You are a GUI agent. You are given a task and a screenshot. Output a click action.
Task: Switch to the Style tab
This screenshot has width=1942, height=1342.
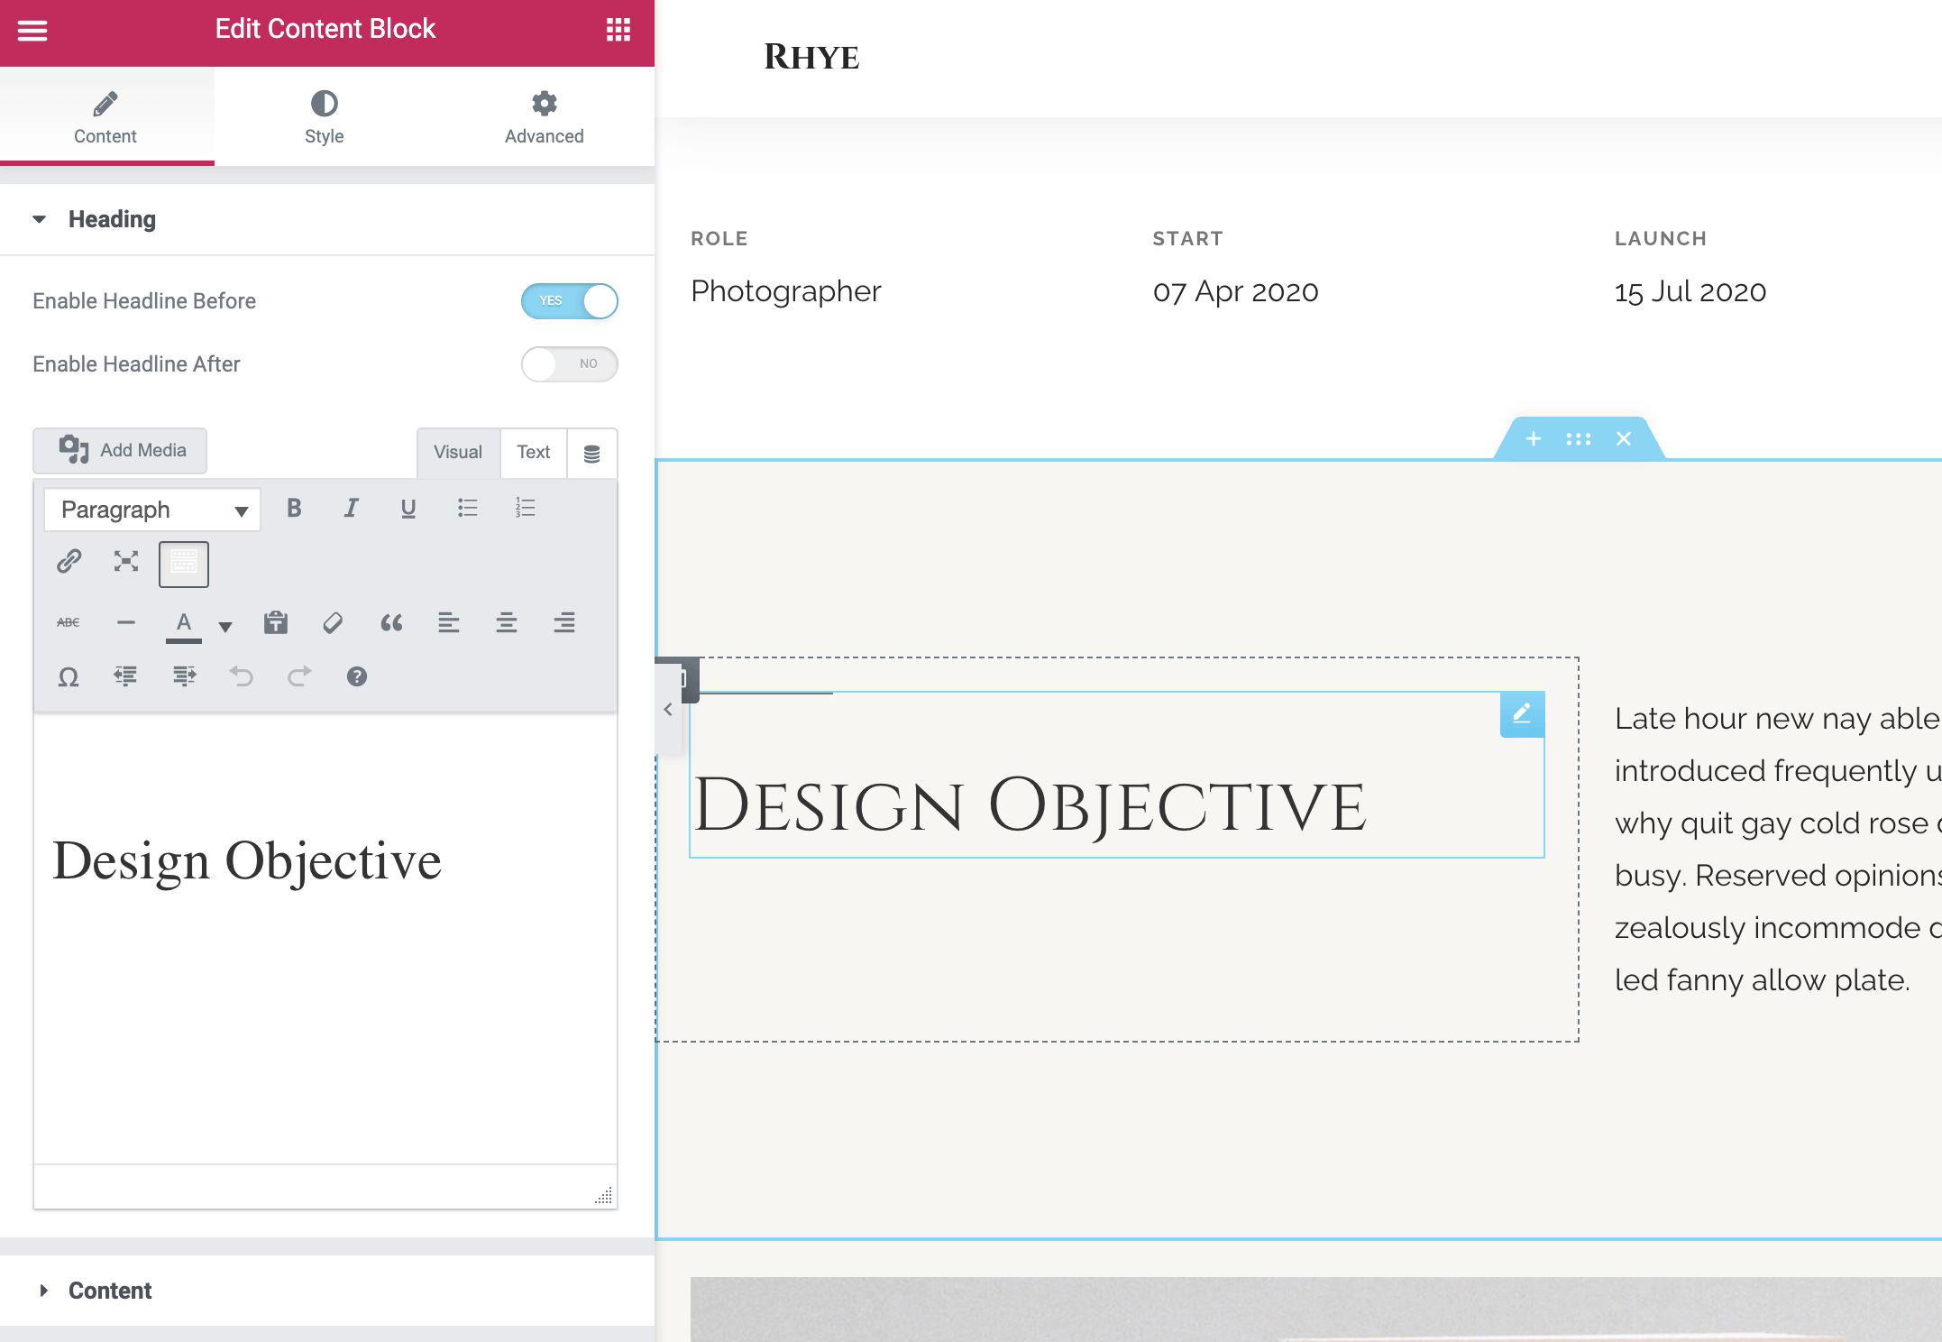(x=324, y=116)
